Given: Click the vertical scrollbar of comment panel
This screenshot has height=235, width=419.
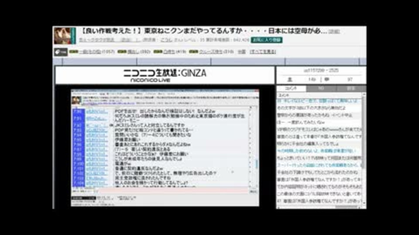Looking at the screenshot, I should (364, 149).
